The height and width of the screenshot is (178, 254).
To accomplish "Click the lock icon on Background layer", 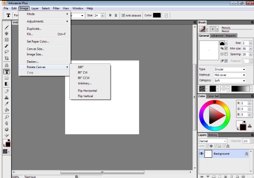I will coord(247,154).
